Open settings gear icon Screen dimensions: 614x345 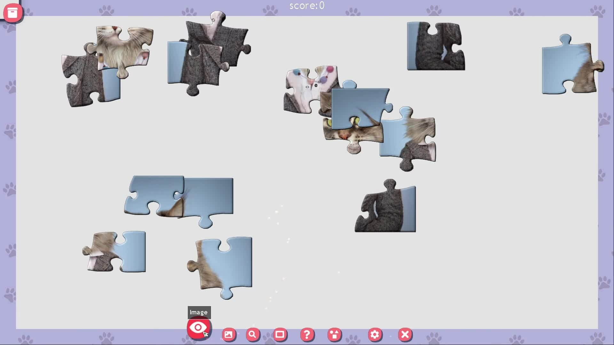pyautogui.click(x=375, y=334)
